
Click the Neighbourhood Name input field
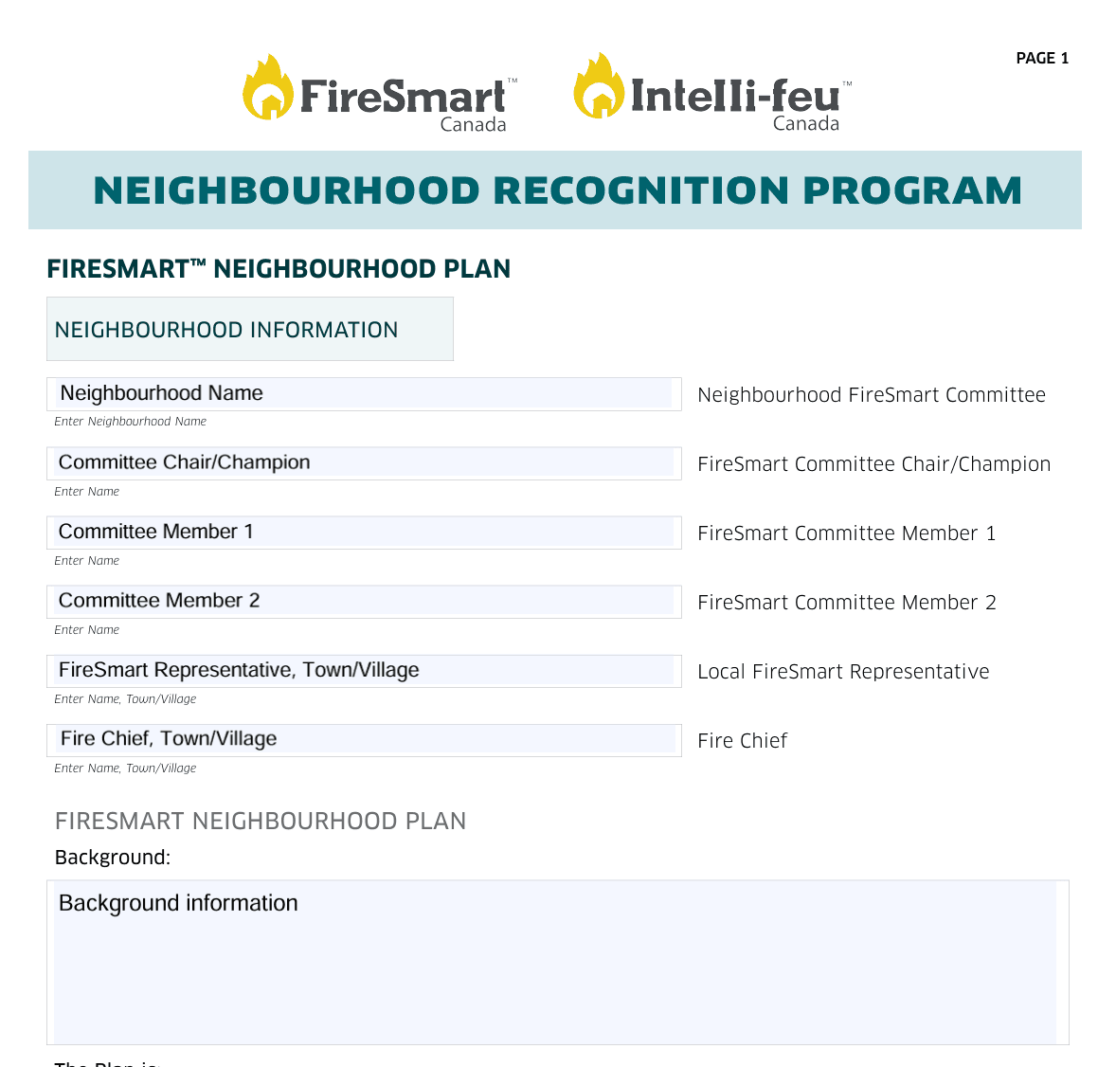point(364,393)
